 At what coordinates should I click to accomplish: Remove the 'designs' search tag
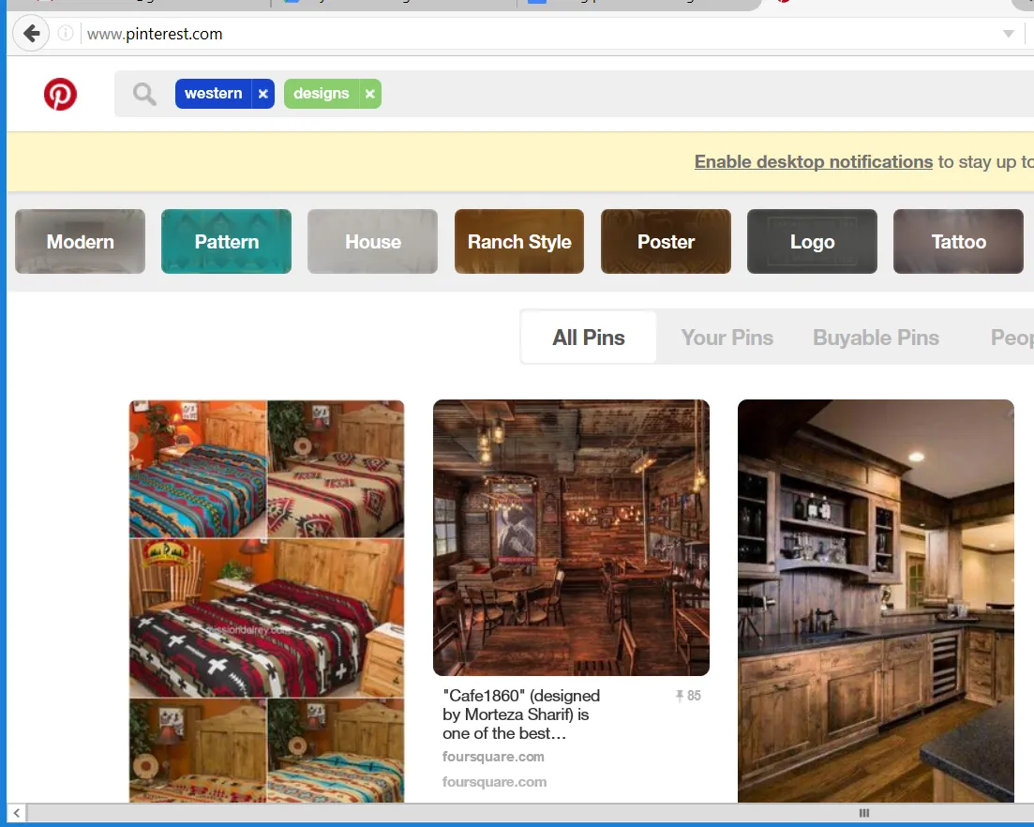[x=370, y=94]
